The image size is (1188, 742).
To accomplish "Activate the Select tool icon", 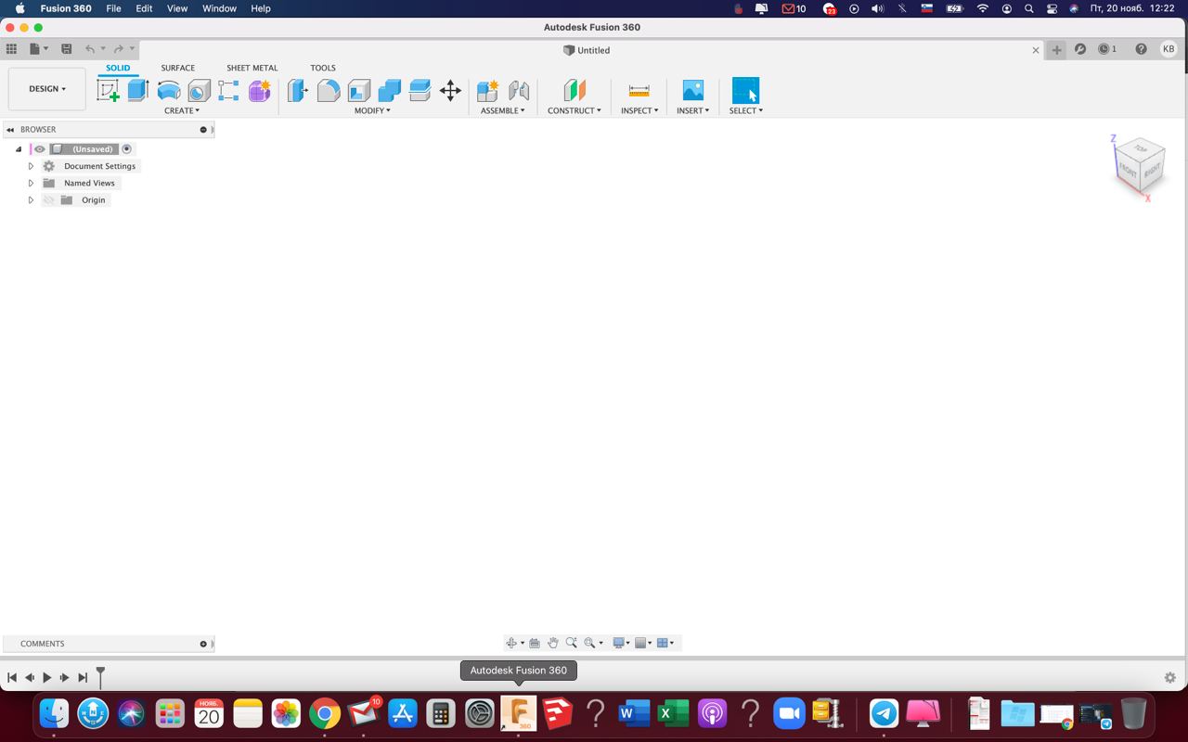I will (745, 90).
